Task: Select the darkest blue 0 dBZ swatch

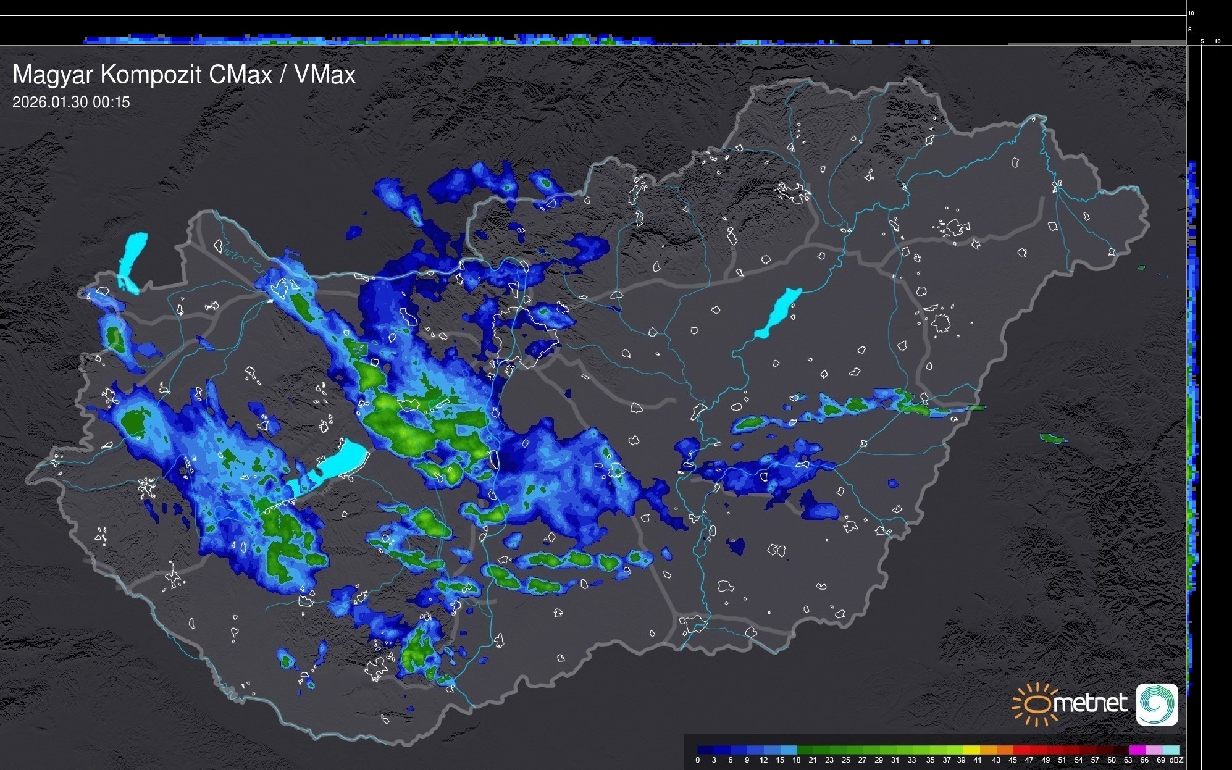Action: 705,750
